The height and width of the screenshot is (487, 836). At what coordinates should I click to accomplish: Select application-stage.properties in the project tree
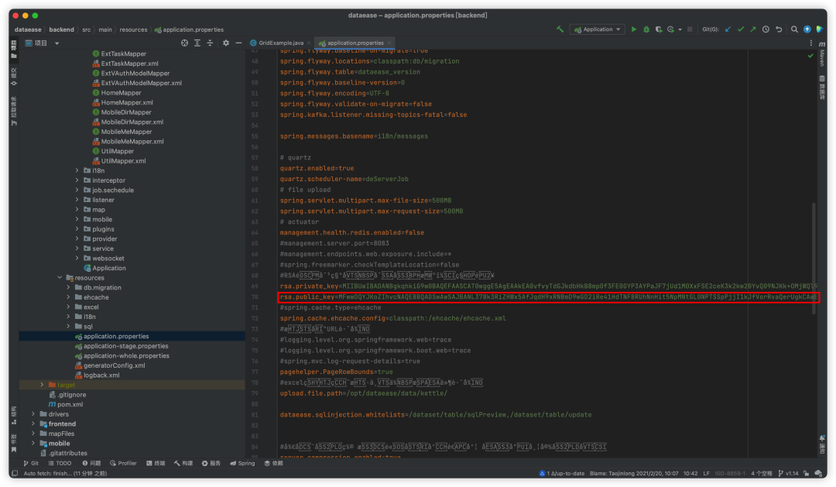point(125,346)
